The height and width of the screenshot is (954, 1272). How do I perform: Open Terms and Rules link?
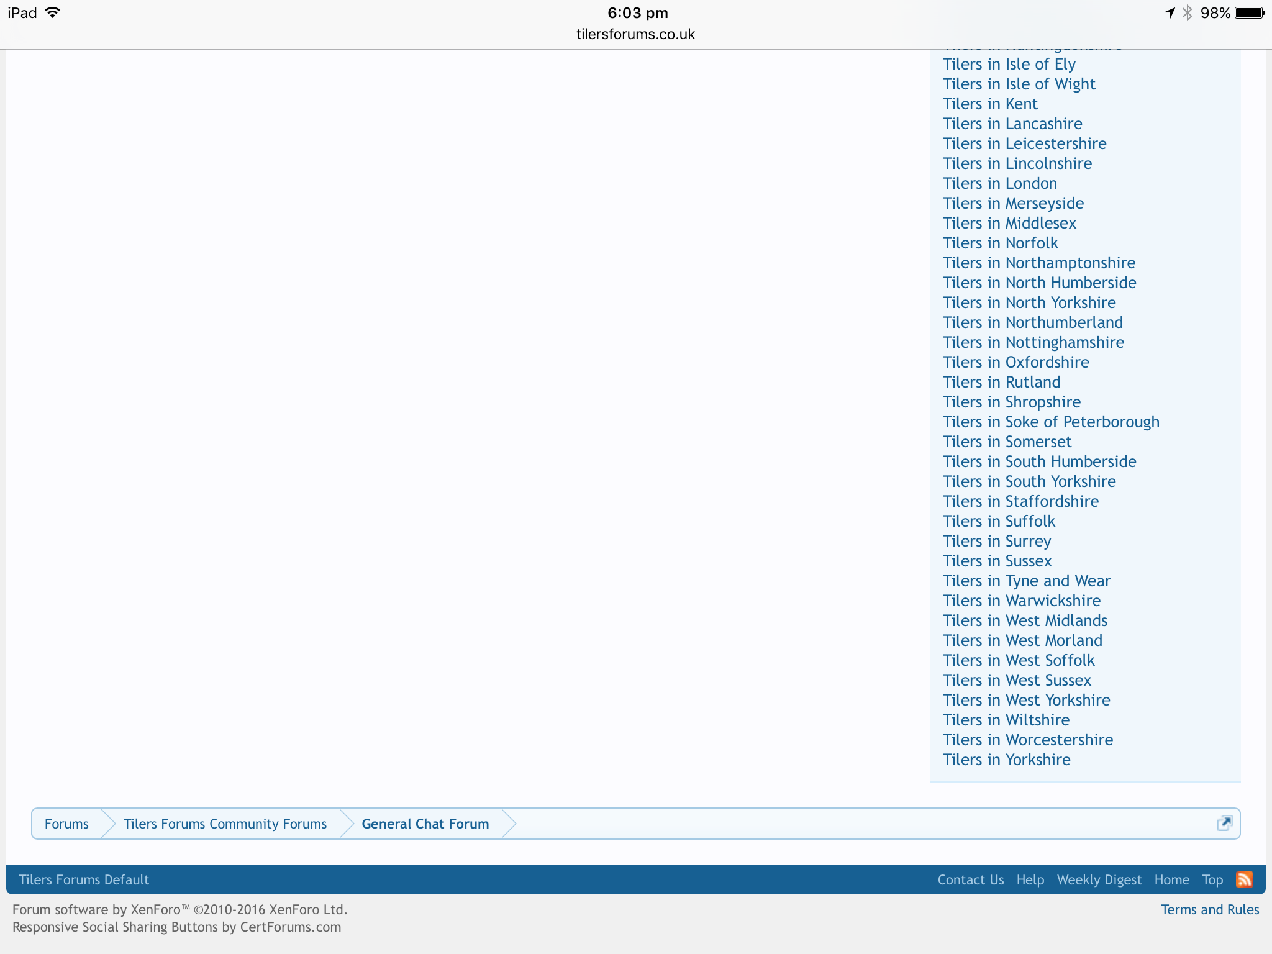(1210, 909)
